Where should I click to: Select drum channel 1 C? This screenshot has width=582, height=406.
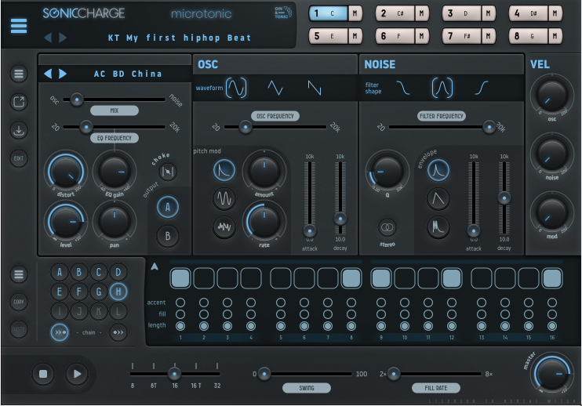tap(329, 13)
